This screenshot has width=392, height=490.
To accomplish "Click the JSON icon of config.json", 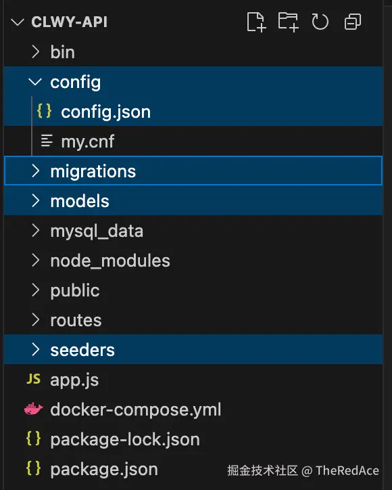I will click(44, 111).
